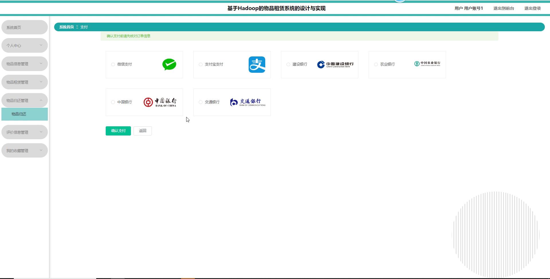Expand the 我的收藏管理 sidebar chevron
Image resolution: width=550 pixels, height=279 pixels.
tap(41, 150)
